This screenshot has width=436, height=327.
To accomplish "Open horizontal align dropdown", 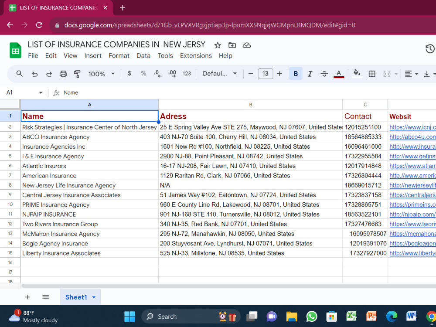I will [x=411, y=74].
